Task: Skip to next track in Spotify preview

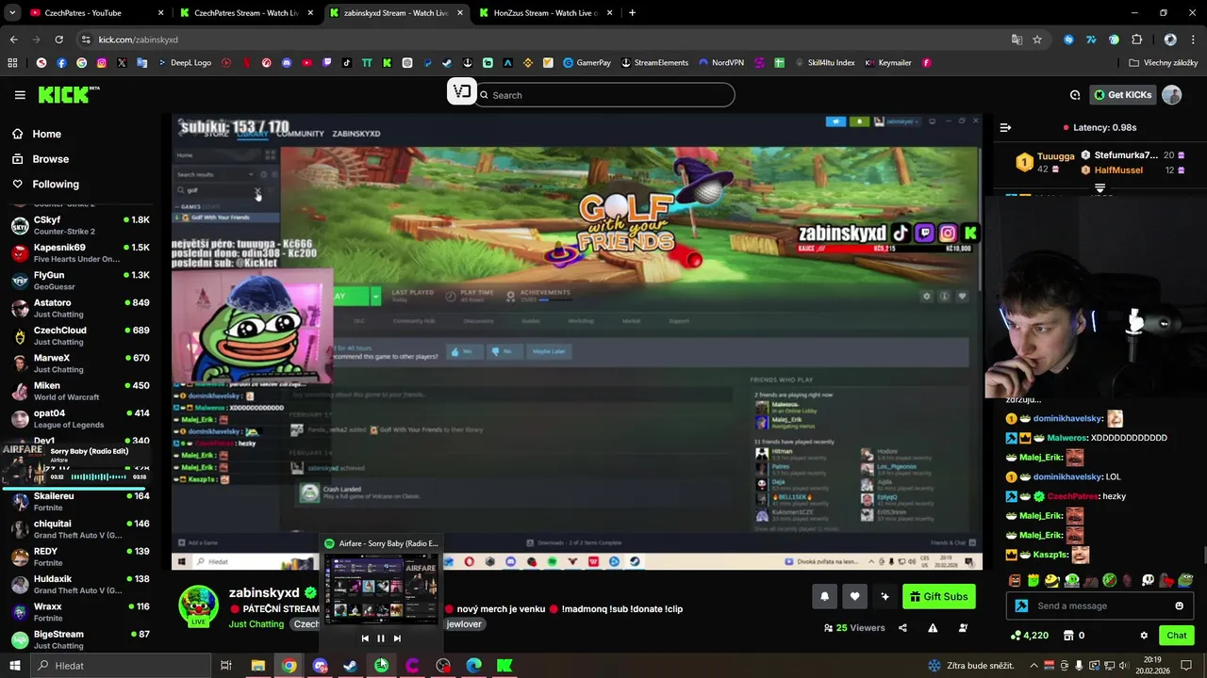Action: tap(397, 638)
